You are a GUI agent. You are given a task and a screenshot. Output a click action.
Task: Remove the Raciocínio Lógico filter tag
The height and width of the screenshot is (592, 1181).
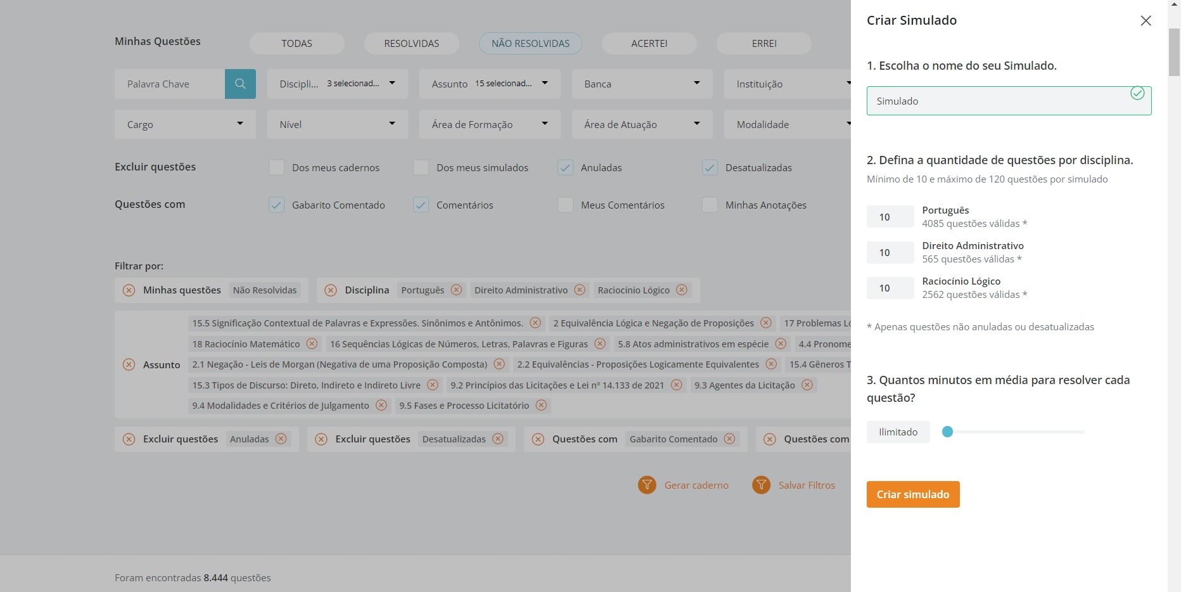coord(682,290)
